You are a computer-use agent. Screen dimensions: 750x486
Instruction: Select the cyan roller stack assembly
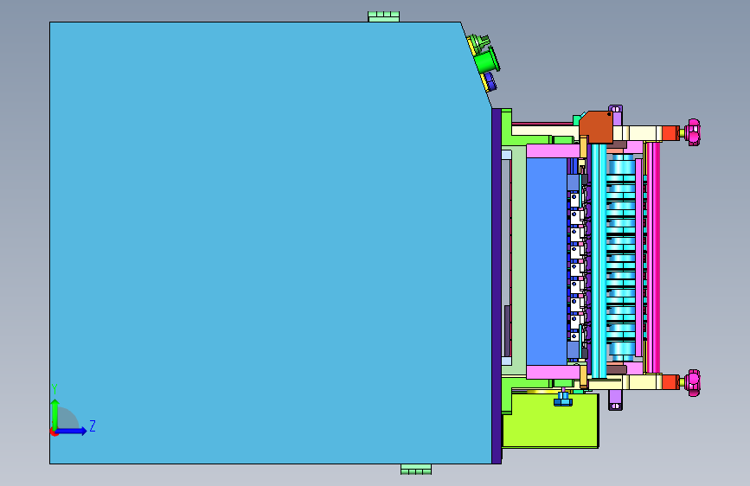point(621,258)
